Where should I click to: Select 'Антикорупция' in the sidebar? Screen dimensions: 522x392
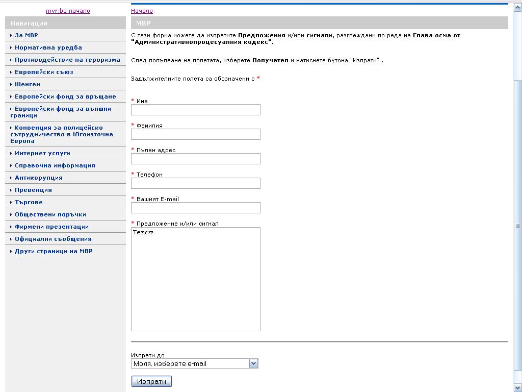[39, 178]
